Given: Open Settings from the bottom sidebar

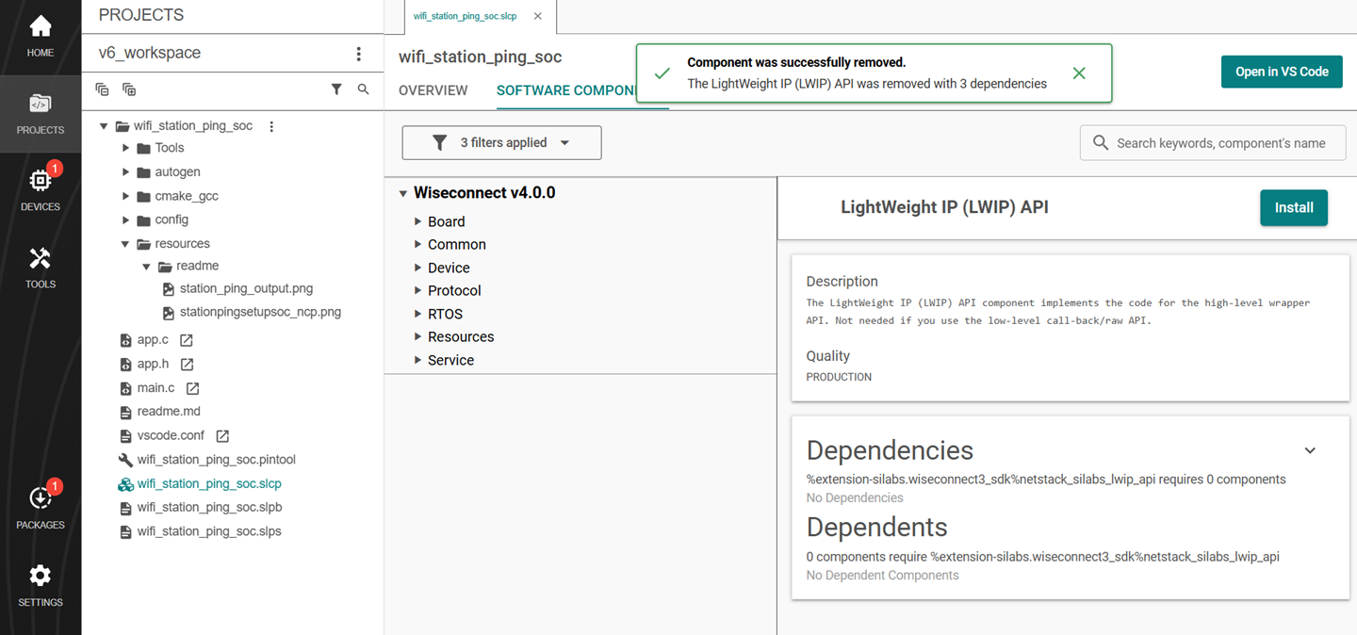Looking at the screenshot, I should click(41, 581).
